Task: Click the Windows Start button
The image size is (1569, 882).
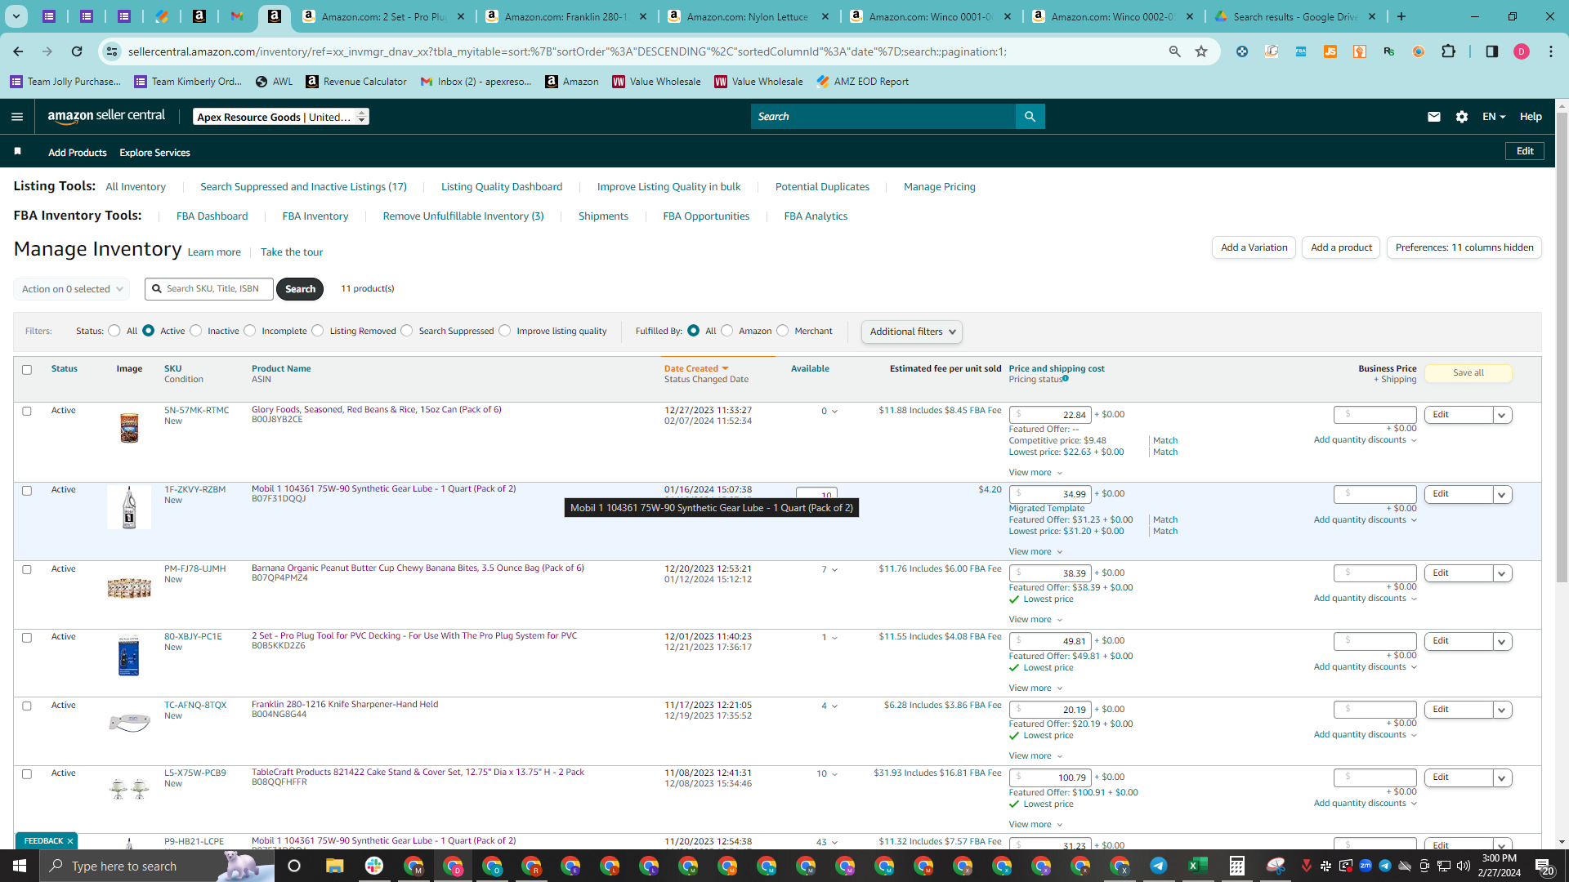Action: pyautogui.click(x=20, y=866)
